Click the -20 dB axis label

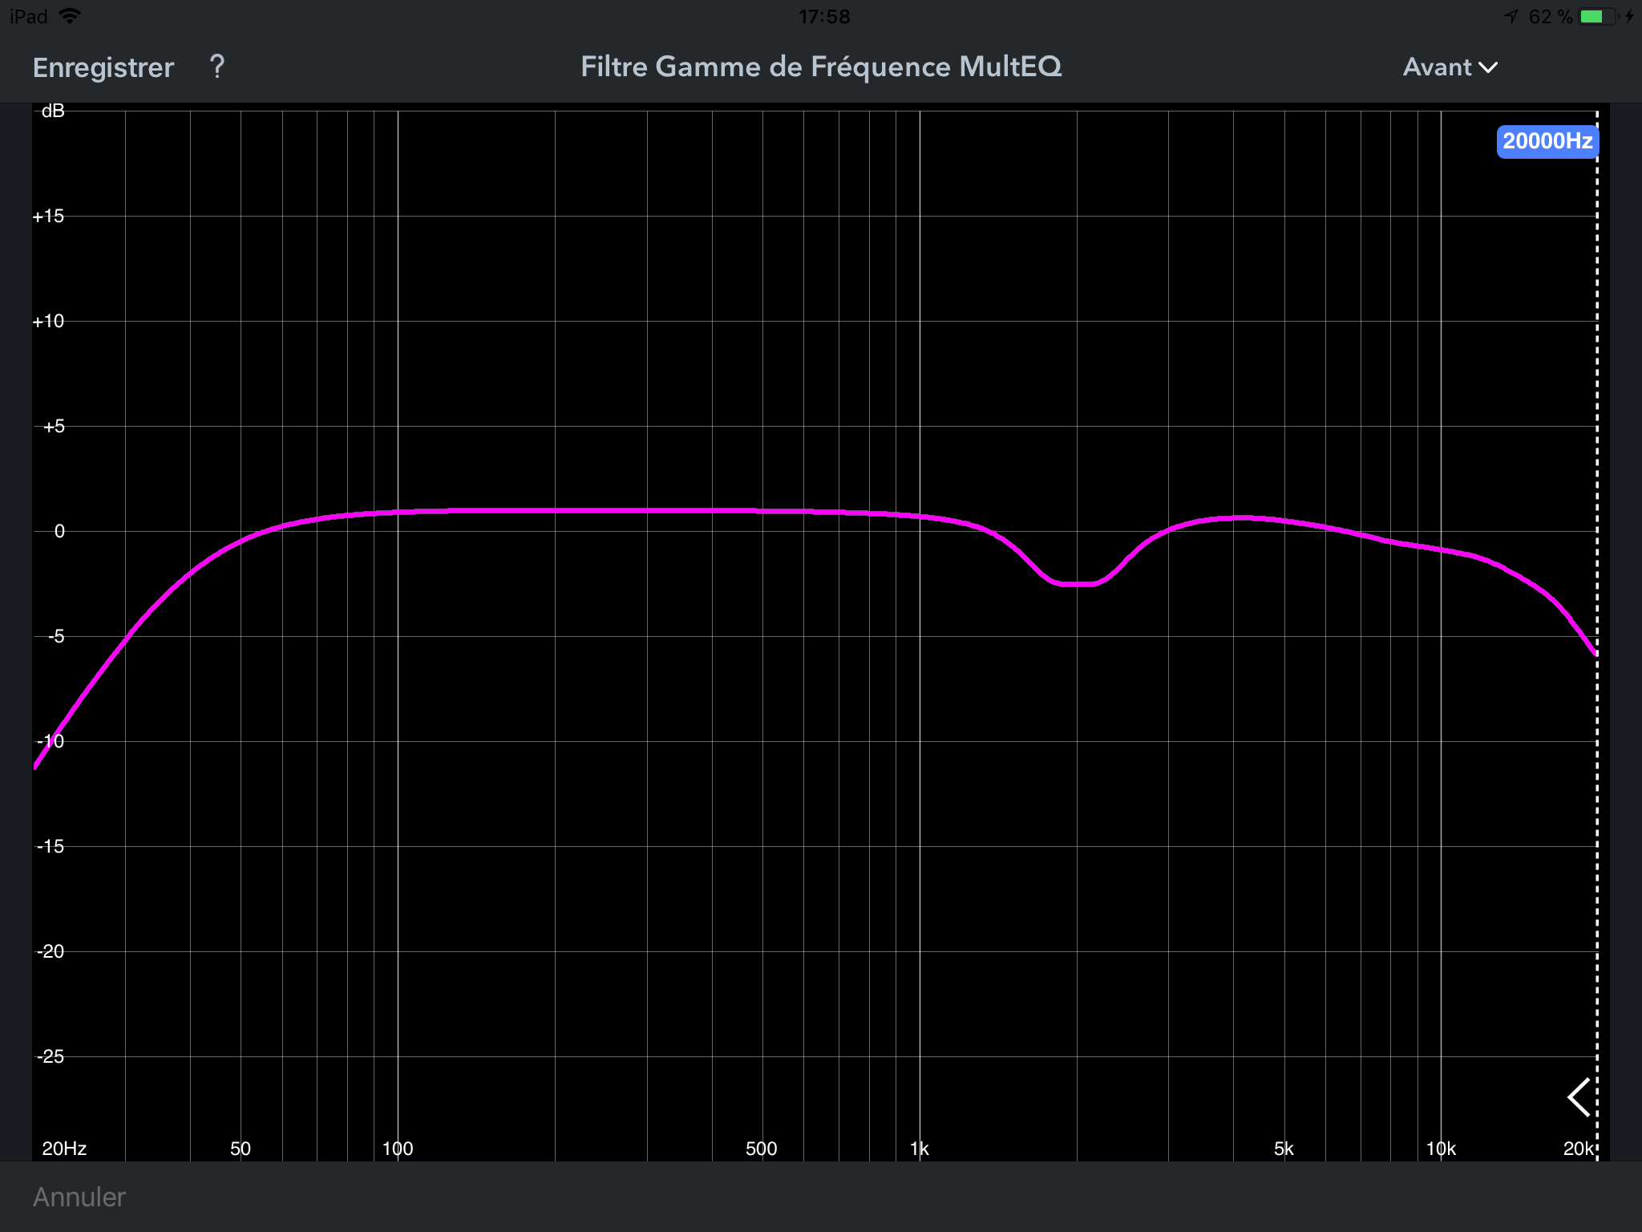coord(51,951)
